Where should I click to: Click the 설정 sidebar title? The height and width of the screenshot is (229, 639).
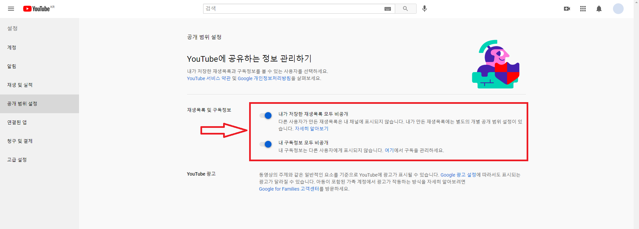12,28
